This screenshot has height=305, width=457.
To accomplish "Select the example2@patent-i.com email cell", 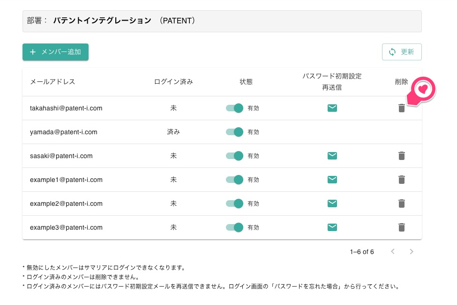I will click(x=66, y=203).
